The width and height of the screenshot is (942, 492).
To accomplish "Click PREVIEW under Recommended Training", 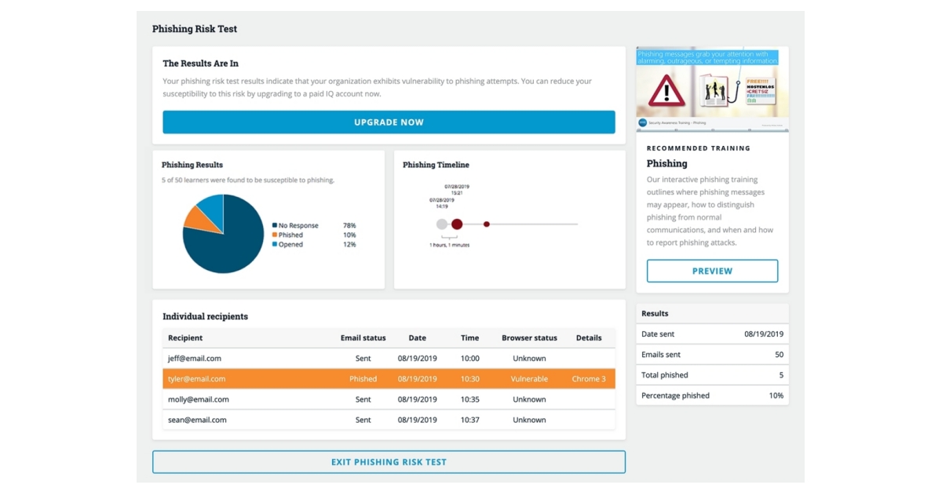I will [711, 270].
